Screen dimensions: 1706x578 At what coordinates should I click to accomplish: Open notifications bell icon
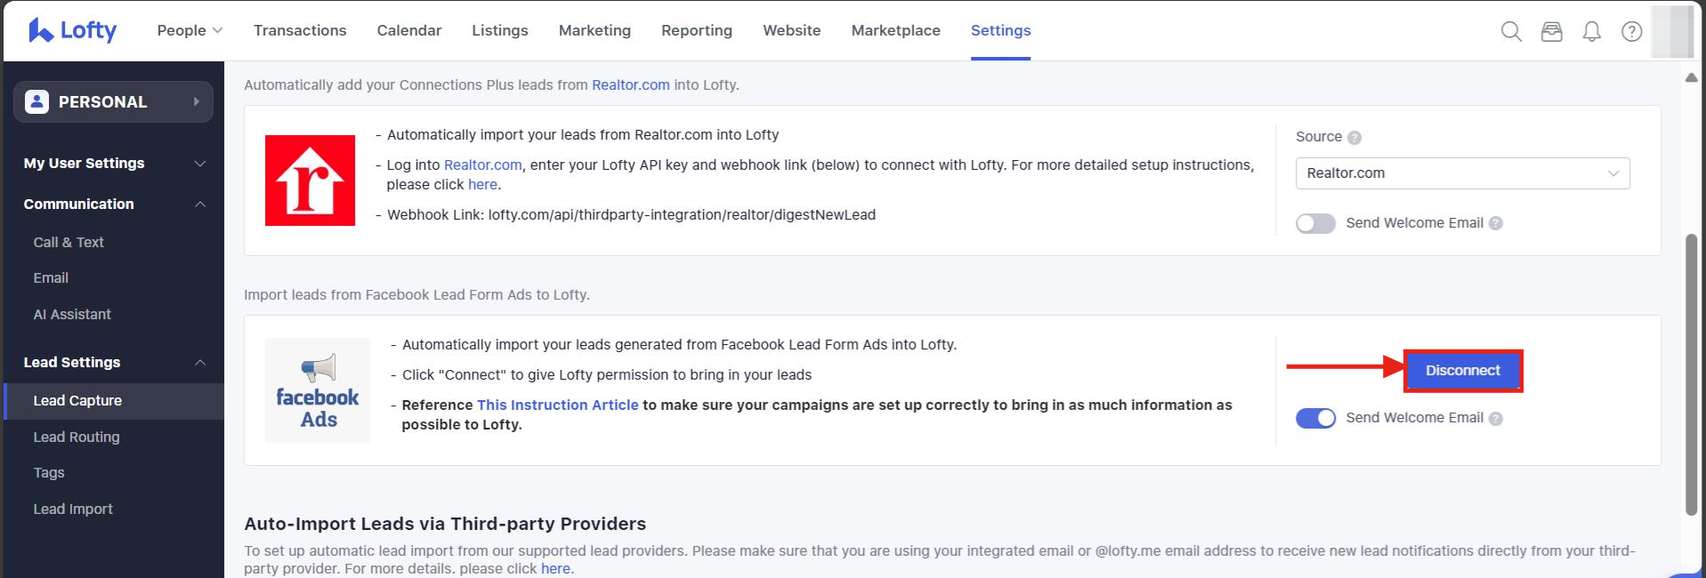[1591, 31]
